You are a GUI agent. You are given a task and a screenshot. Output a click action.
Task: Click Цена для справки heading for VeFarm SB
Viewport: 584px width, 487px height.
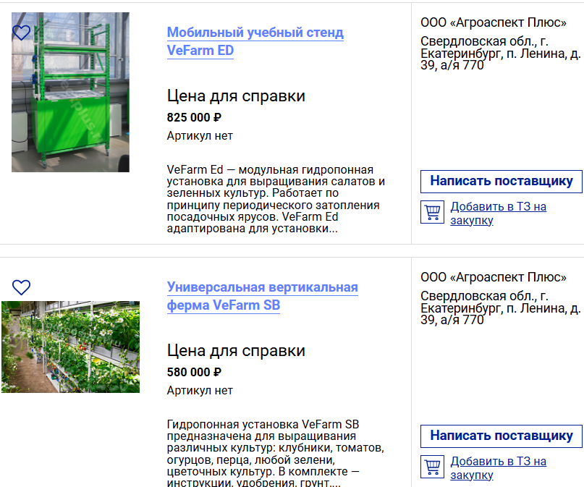pos(236,351)
